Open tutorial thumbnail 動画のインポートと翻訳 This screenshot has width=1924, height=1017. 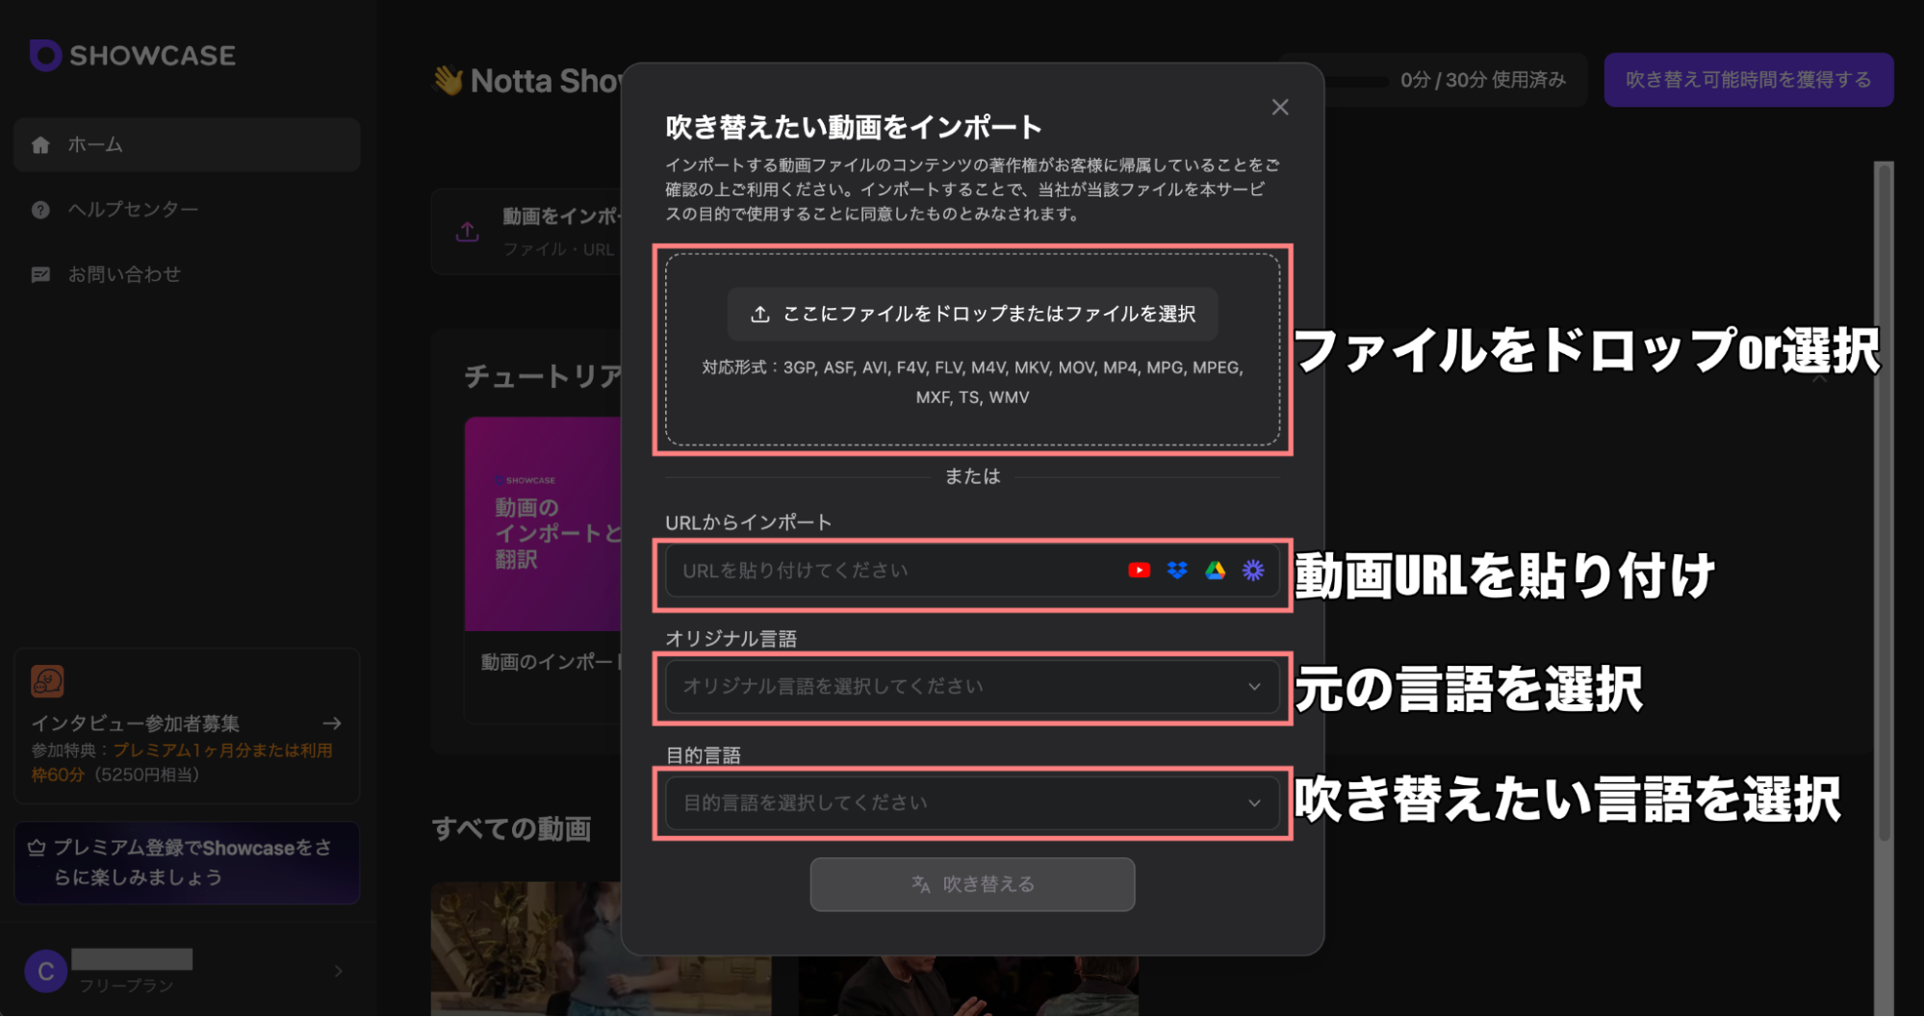[544, 524]
